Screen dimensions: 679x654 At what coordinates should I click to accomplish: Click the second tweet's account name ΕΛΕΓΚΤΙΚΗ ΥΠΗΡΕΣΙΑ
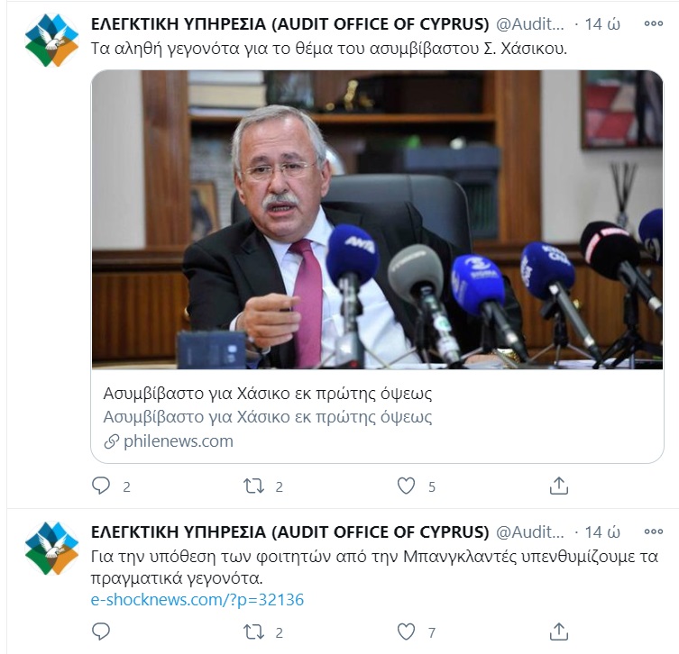[x=289, y=531]
